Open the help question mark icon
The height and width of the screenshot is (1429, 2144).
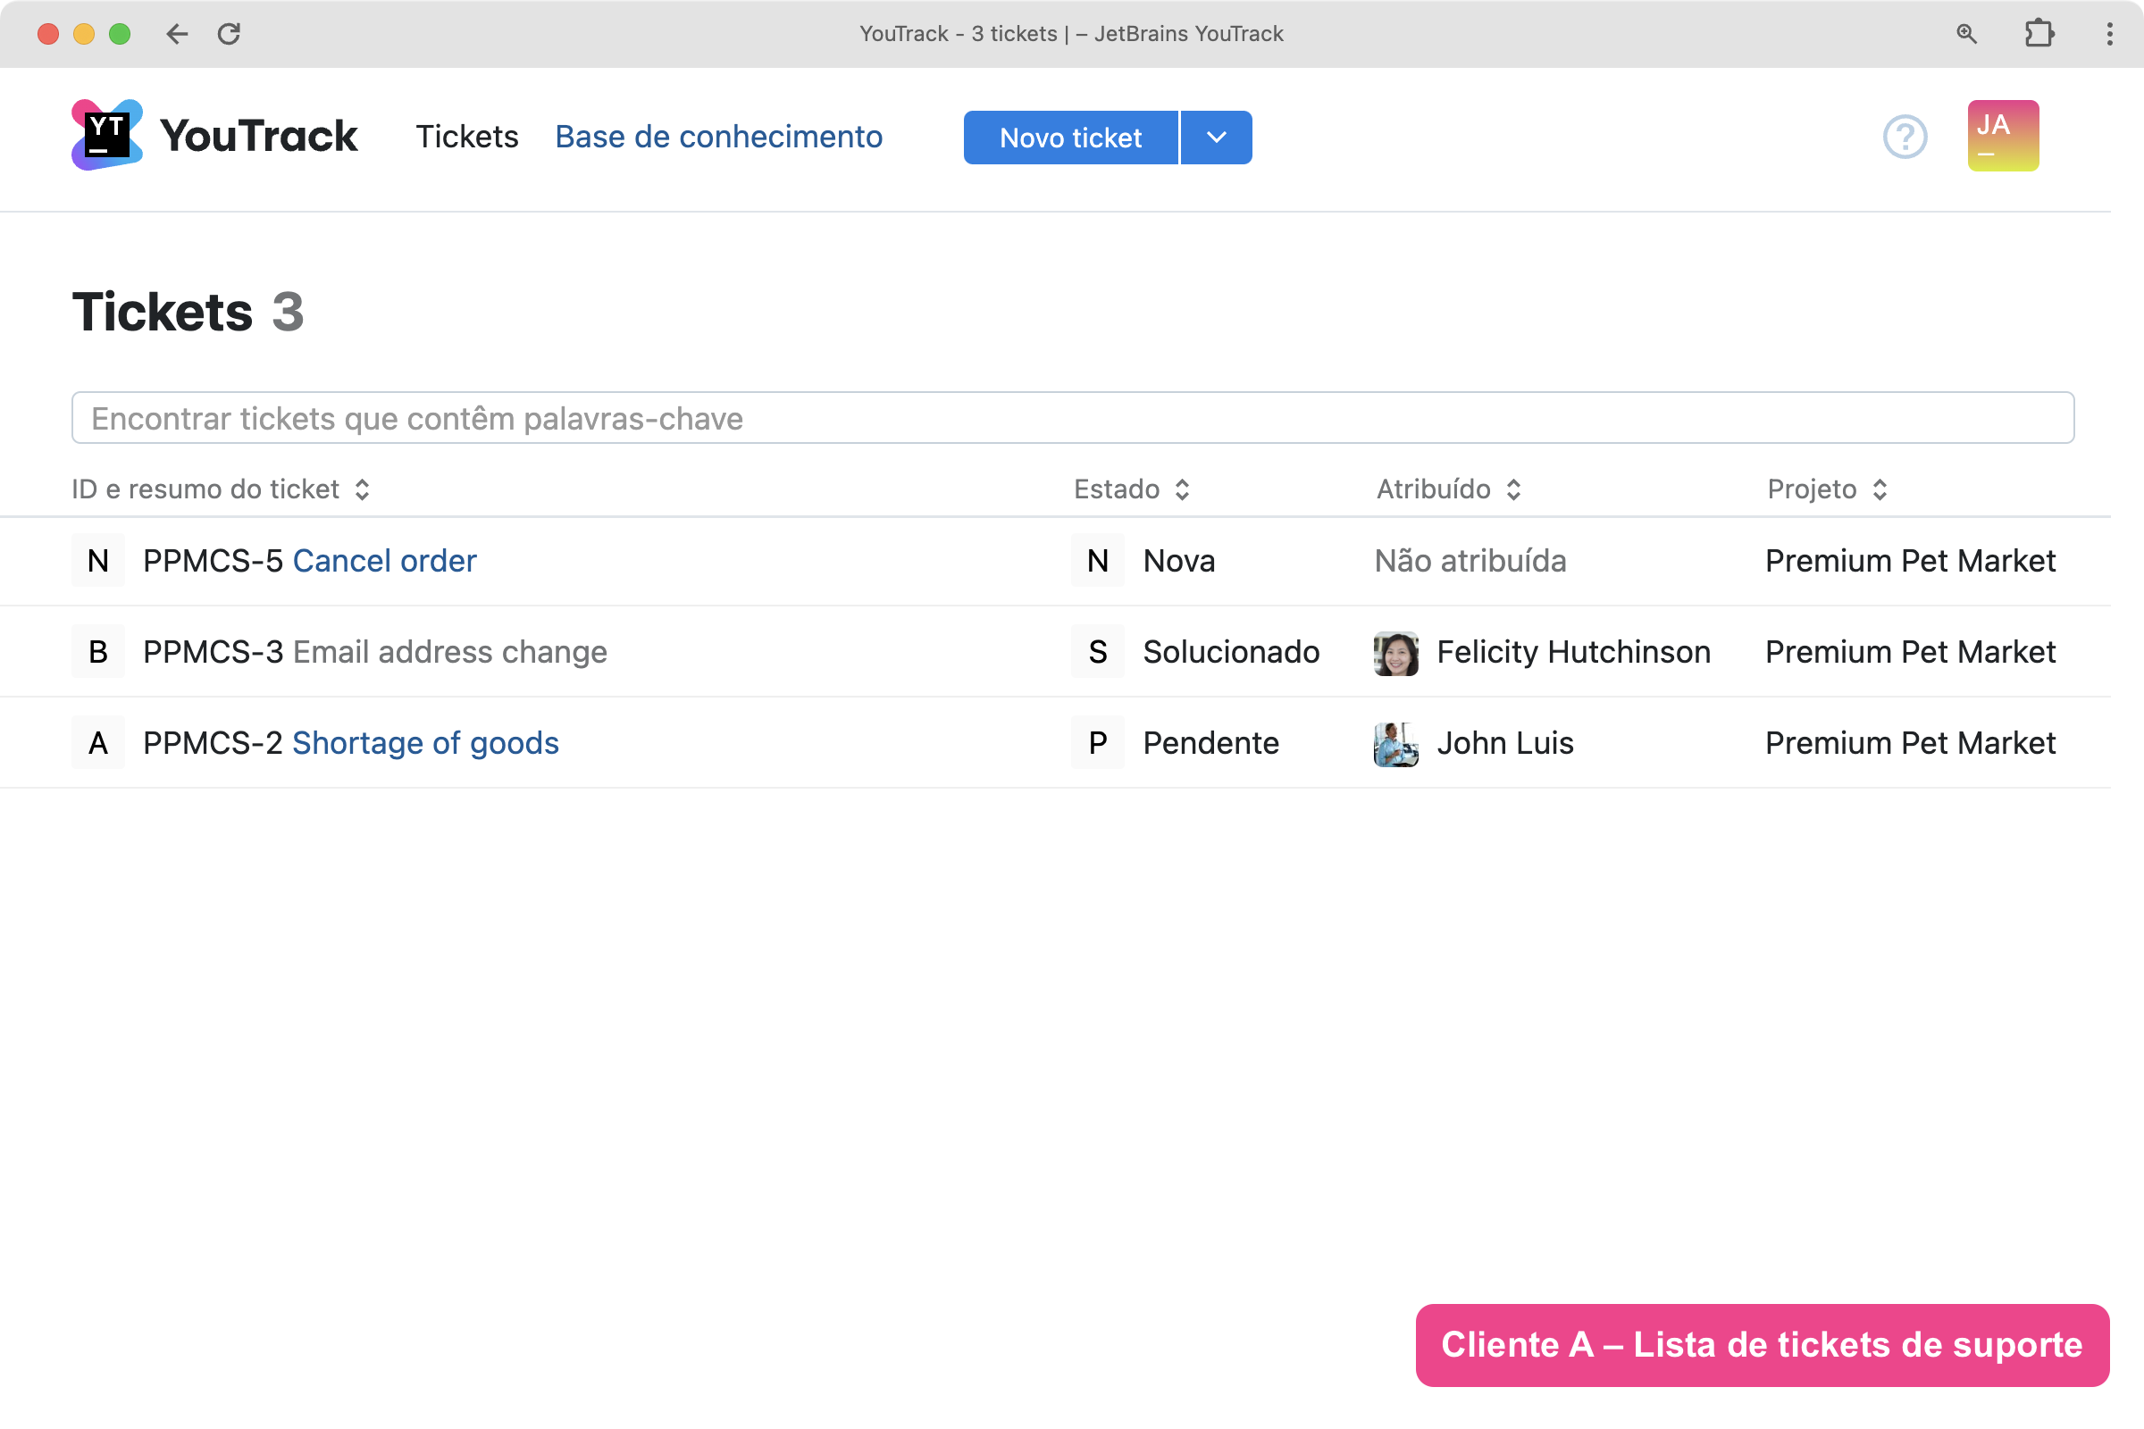tap(1905, 137)
